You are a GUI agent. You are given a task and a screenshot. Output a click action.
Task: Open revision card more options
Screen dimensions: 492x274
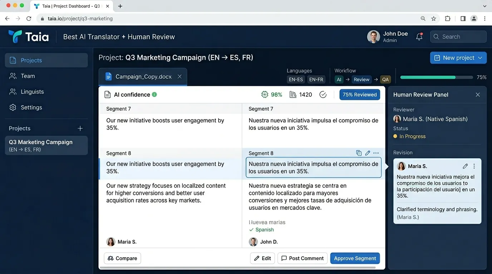click(474, 166)
